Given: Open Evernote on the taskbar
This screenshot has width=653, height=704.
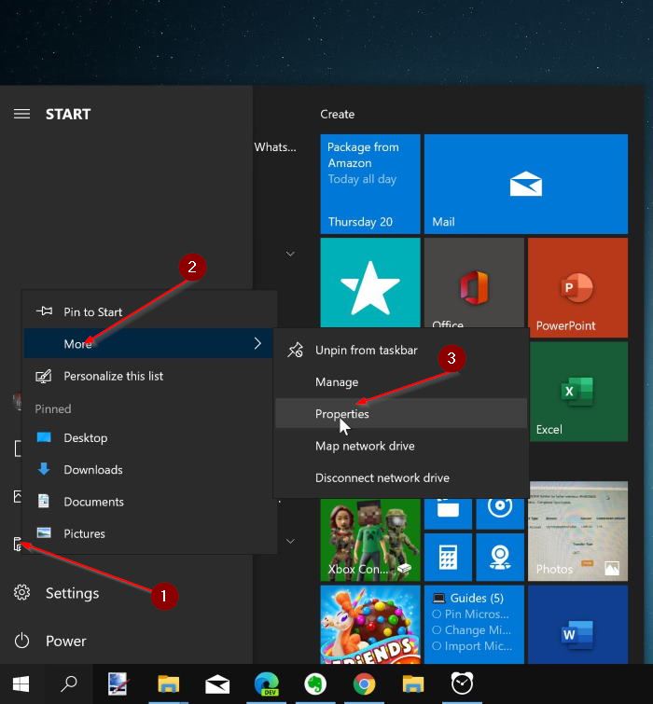Looking at the screenshot, I should click(x=315, y=684).
